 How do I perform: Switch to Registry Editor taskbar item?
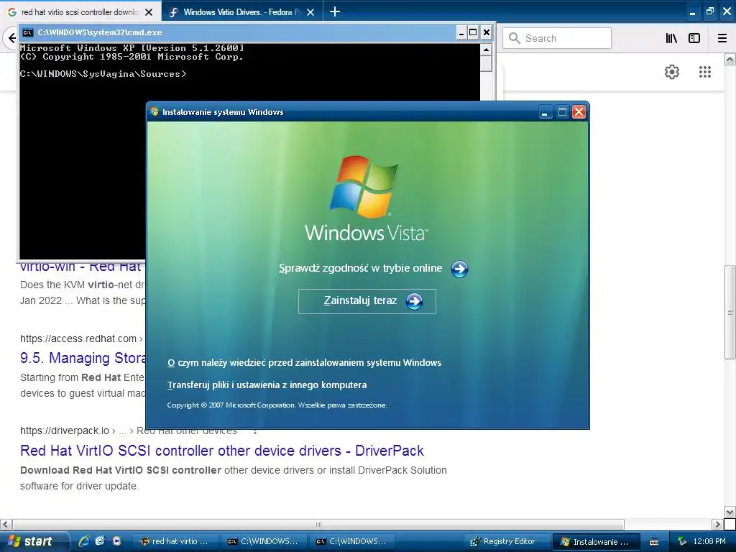(505, 542)
